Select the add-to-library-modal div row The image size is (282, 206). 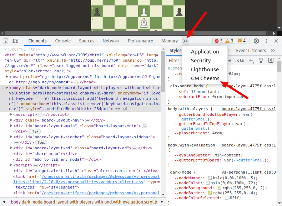click(x=57, y=159)
